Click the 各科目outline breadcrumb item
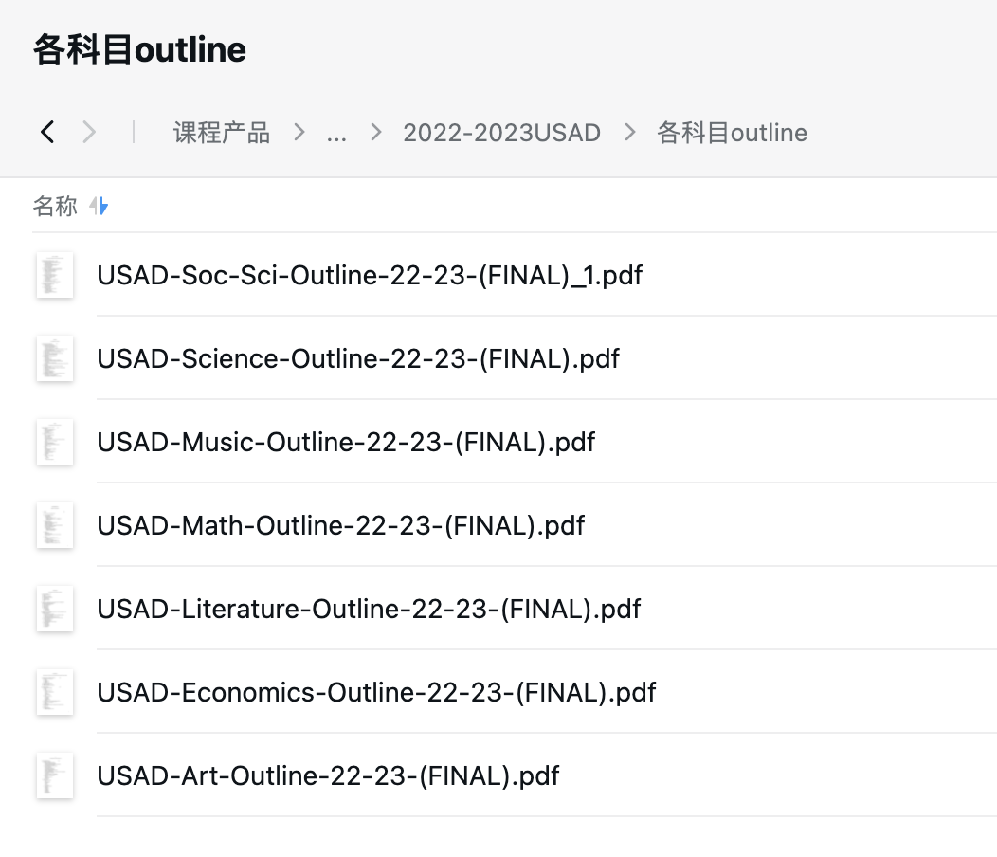The height and width of the screenshot is (857, 997). pos(732,133)
